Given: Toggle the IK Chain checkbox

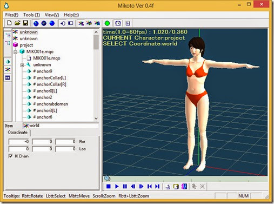Looking at the screenshot, I should (11, 156).
